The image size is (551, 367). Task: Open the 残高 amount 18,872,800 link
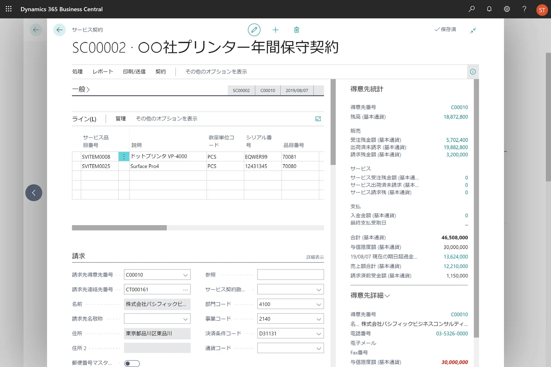coord(456,117)
